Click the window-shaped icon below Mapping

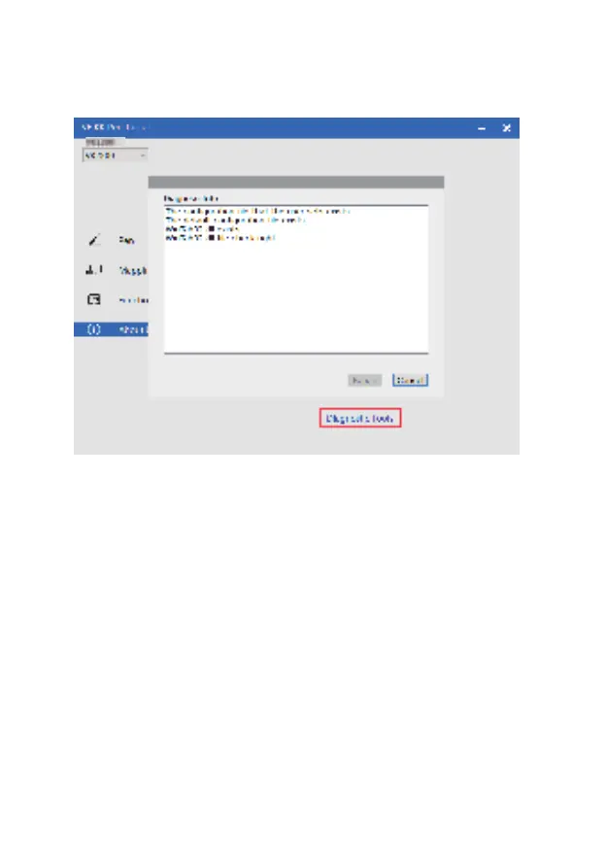[94, 299]
